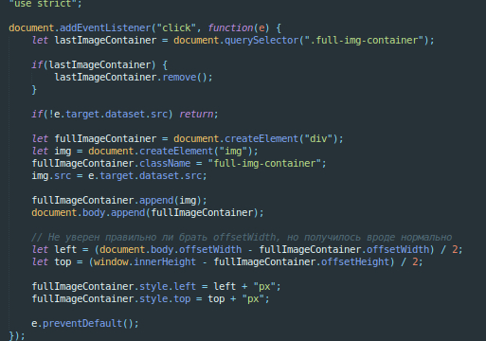The image size is (486, 341).
Task: Click the "img" string literal
Action: point(233,152)
